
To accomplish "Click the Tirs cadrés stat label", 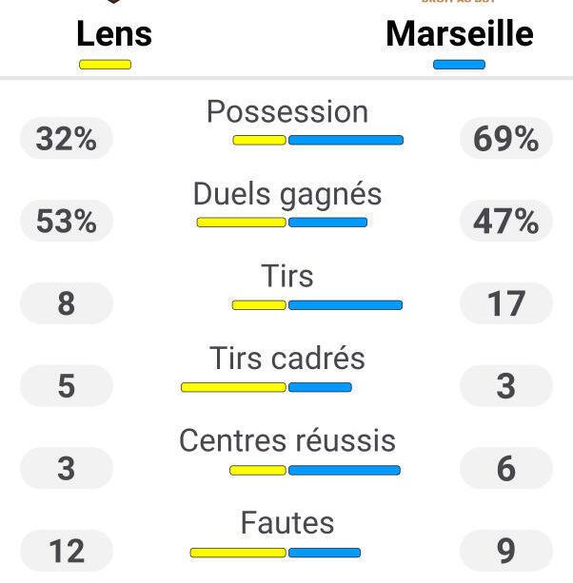I will pyautogui.click(x=286, y=359).
